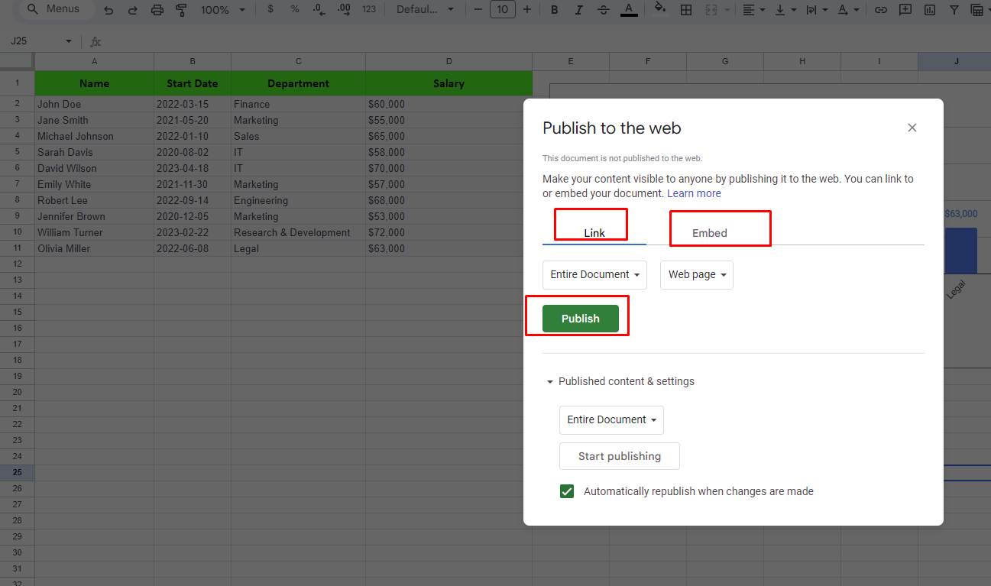Click the Decrease decimal places icon

point(318,9)
